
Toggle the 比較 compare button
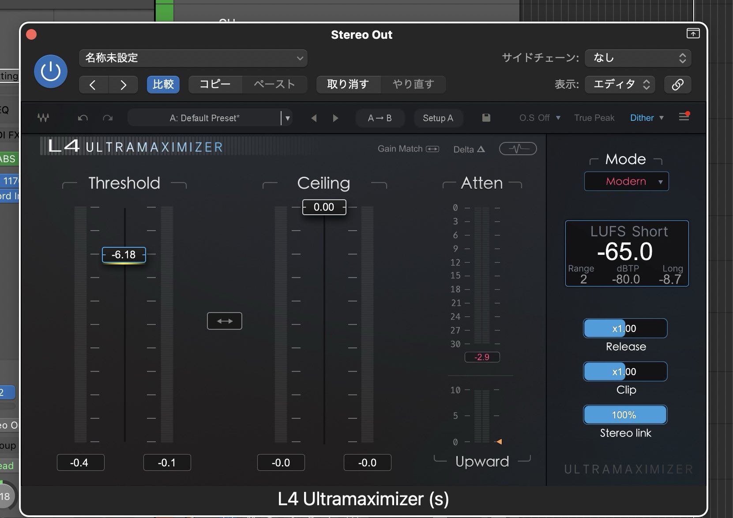pos(163,84)
